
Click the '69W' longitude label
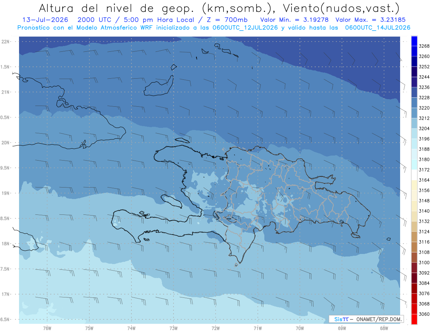point(342,328)
